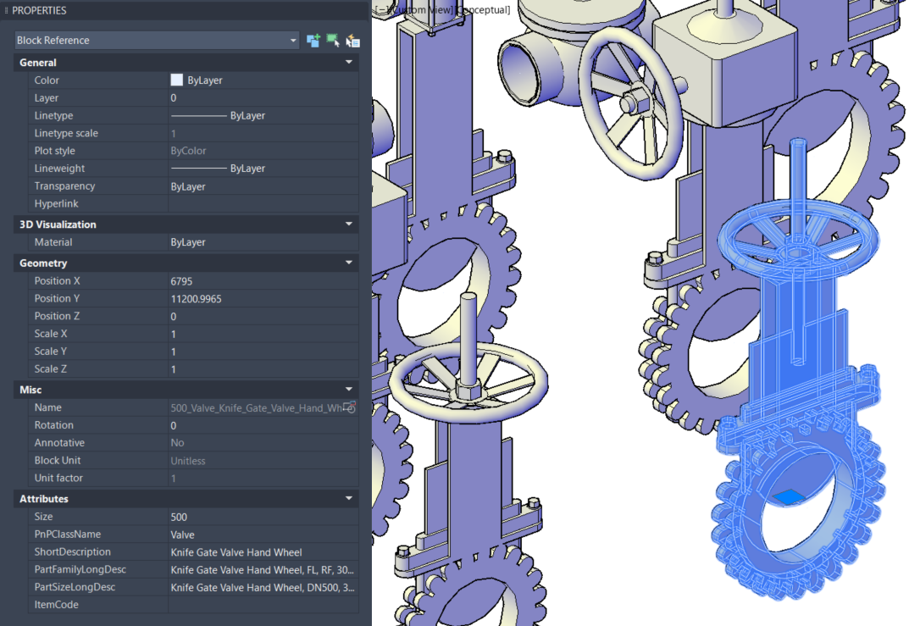Edit the Scale X value
909x626 pixels.
pos(263,334)
